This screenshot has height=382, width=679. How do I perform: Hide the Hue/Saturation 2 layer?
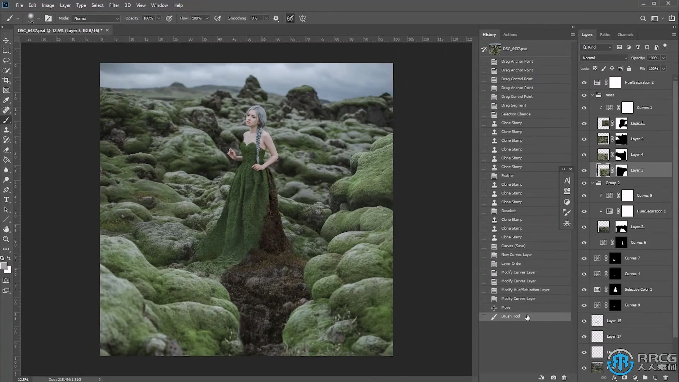(584, 82)
